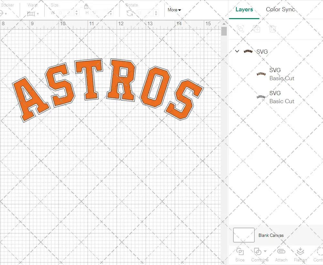Select the Attach tool
Image resolution: width=323 pixels, height=265 pixels.
coord(281,254)
